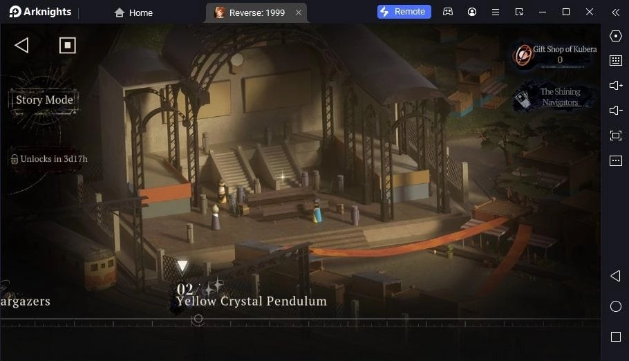Collapse the sidebar with double chevron
This screenshot has height=361, width=629.
616,12
